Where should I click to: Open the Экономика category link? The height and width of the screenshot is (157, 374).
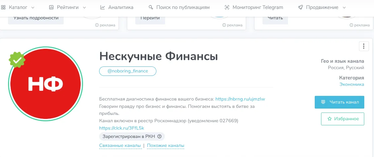tap(352, 85)
